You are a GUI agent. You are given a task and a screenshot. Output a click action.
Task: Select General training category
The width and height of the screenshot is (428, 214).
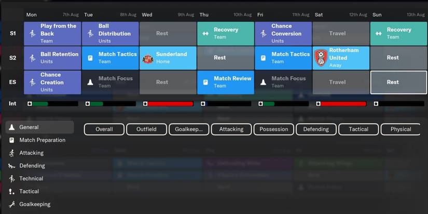(39, 127)
